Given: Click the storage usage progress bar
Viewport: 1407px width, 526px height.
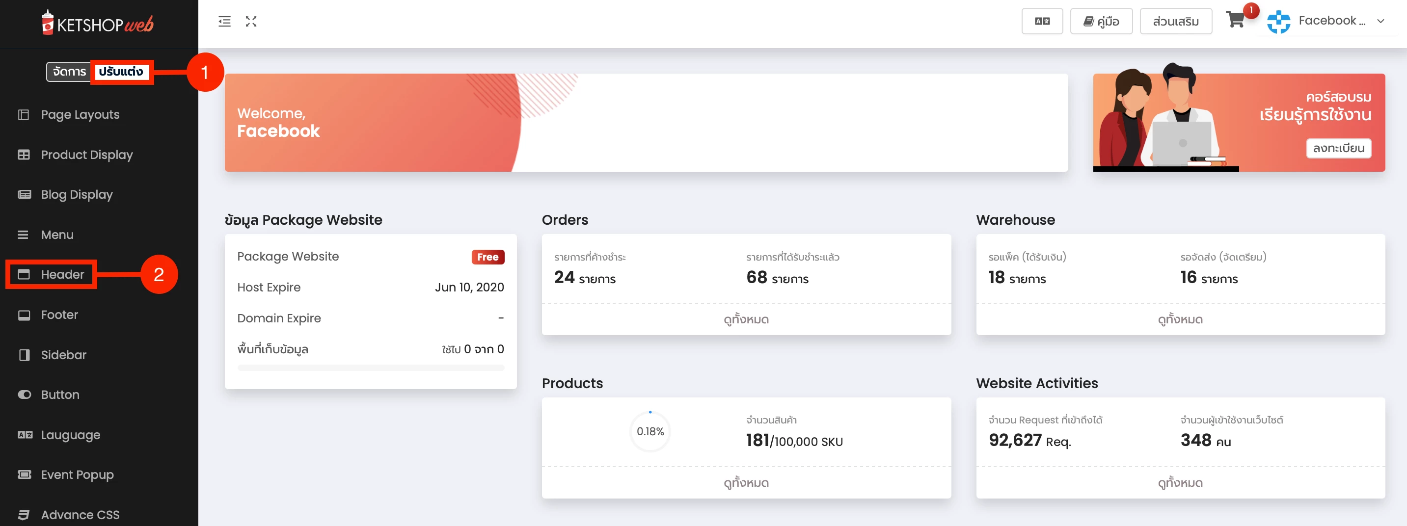Looking at the screenshot, I should point(371,368).
